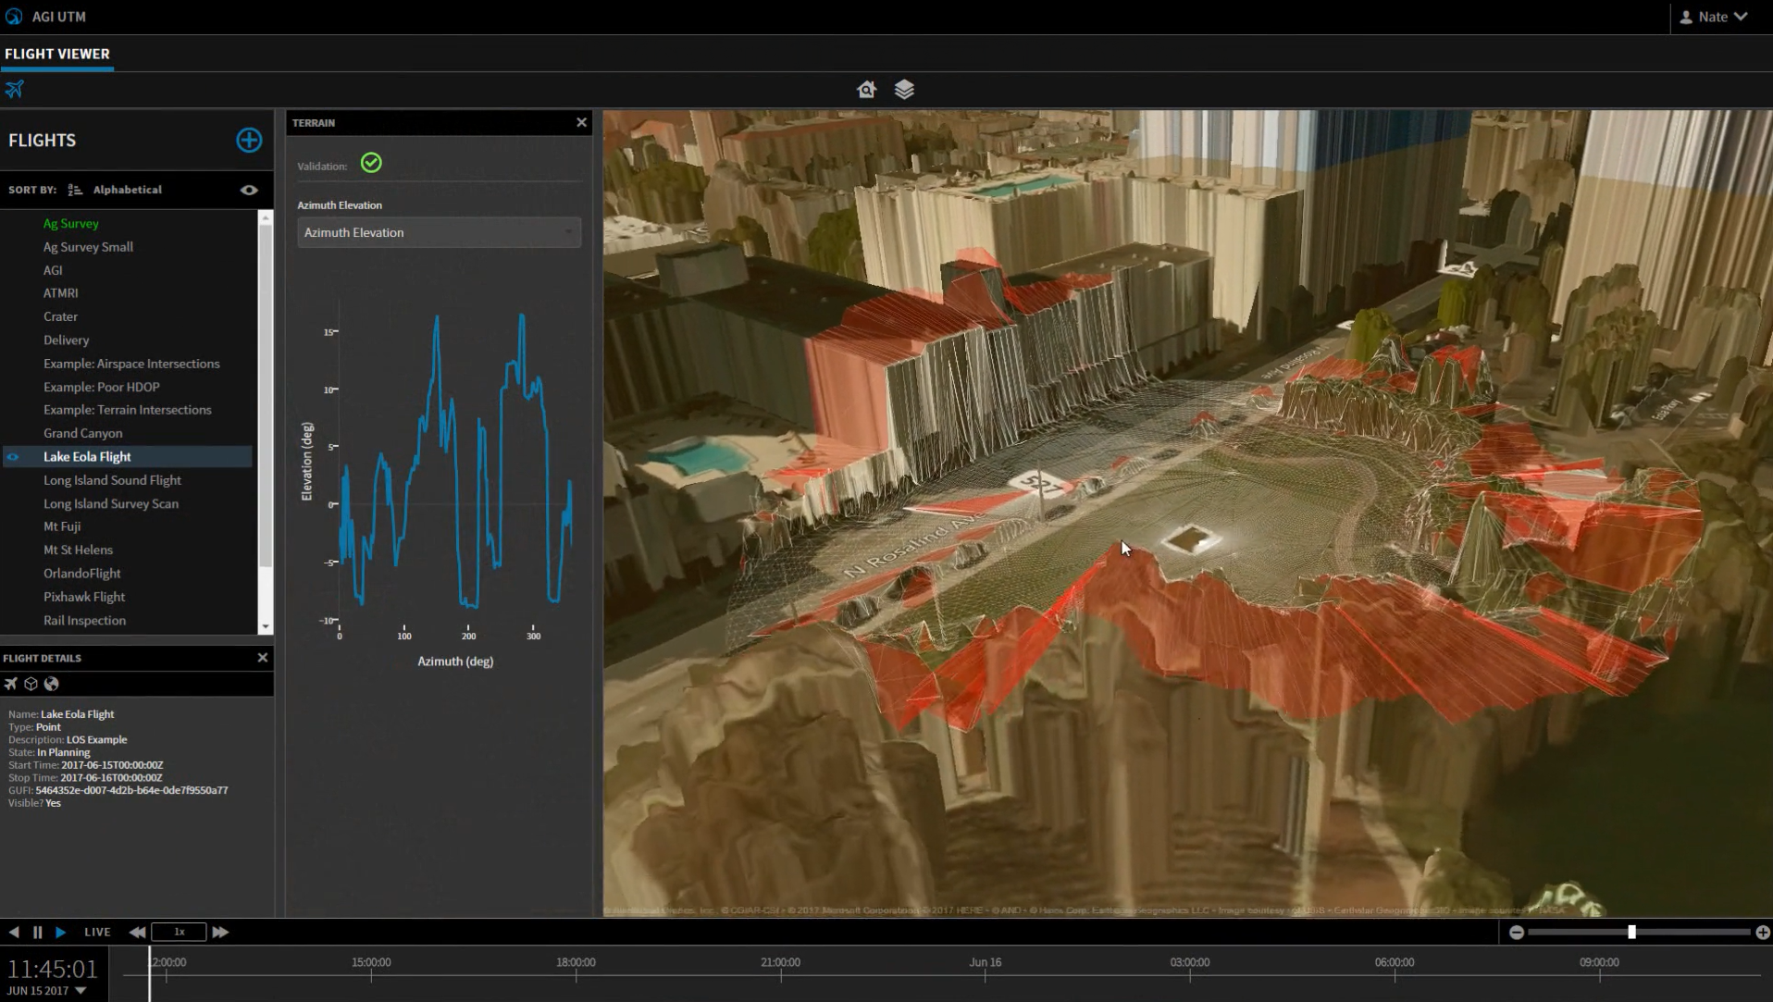The width and height of the screenshot is (1773, 1002).
Task: Toggle visibility of all flights eye
Action: (x=249, y=190)
